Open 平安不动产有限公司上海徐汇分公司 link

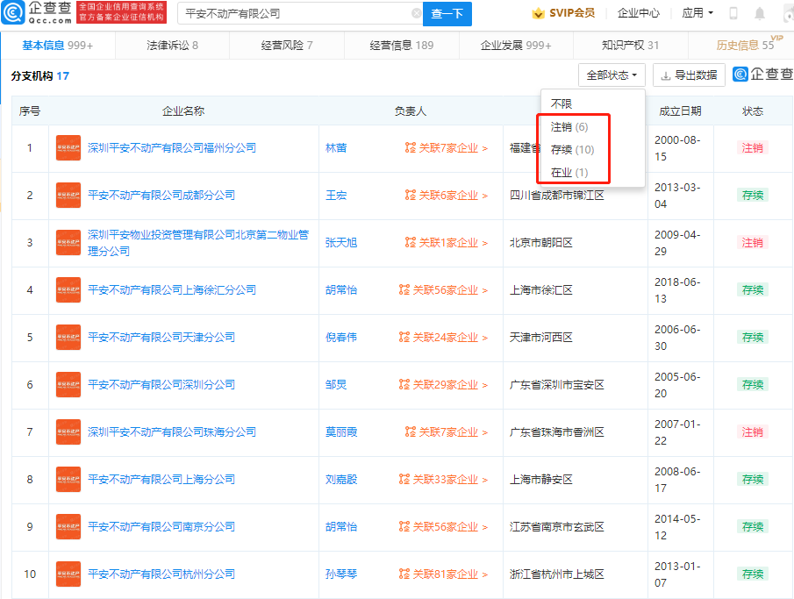[172, 289]
